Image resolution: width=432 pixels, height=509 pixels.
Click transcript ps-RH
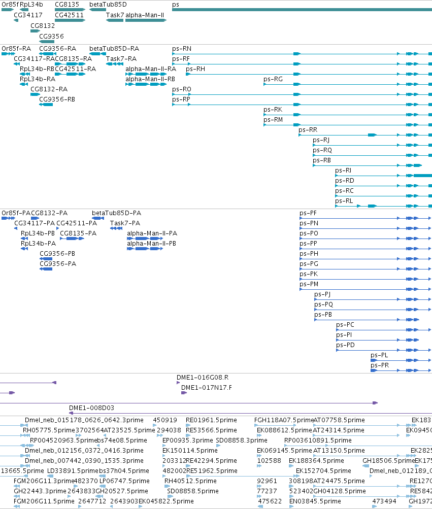(x=195, y=69)
